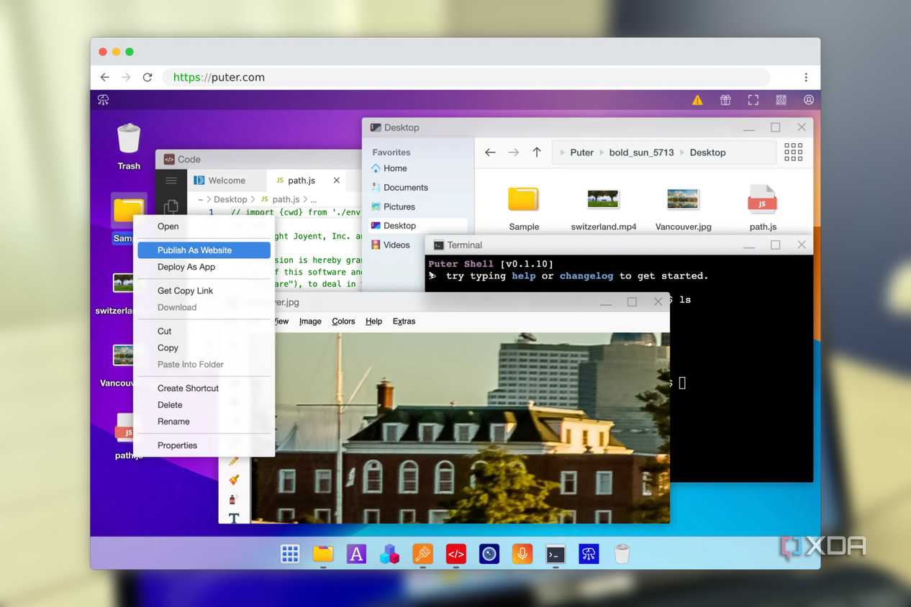The width and height of the screenshot is (911, 607).
Task: Click the gift icon in the top bar
Action: (725, 100)
